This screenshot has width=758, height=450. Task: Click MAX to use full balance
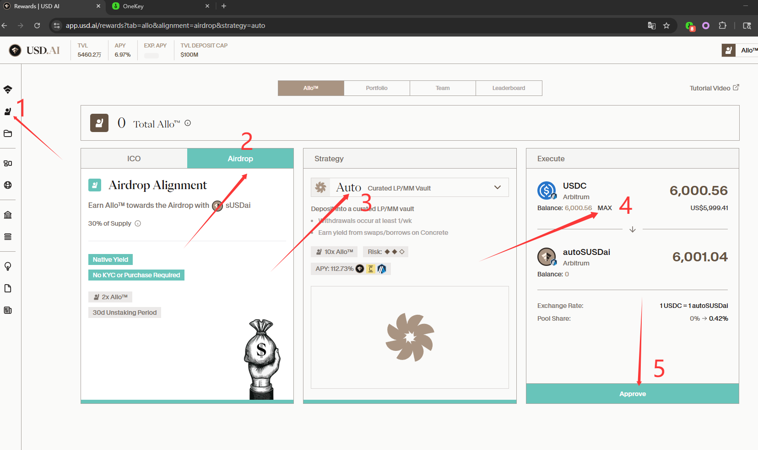pyautogui.click(x=605, y=208)
